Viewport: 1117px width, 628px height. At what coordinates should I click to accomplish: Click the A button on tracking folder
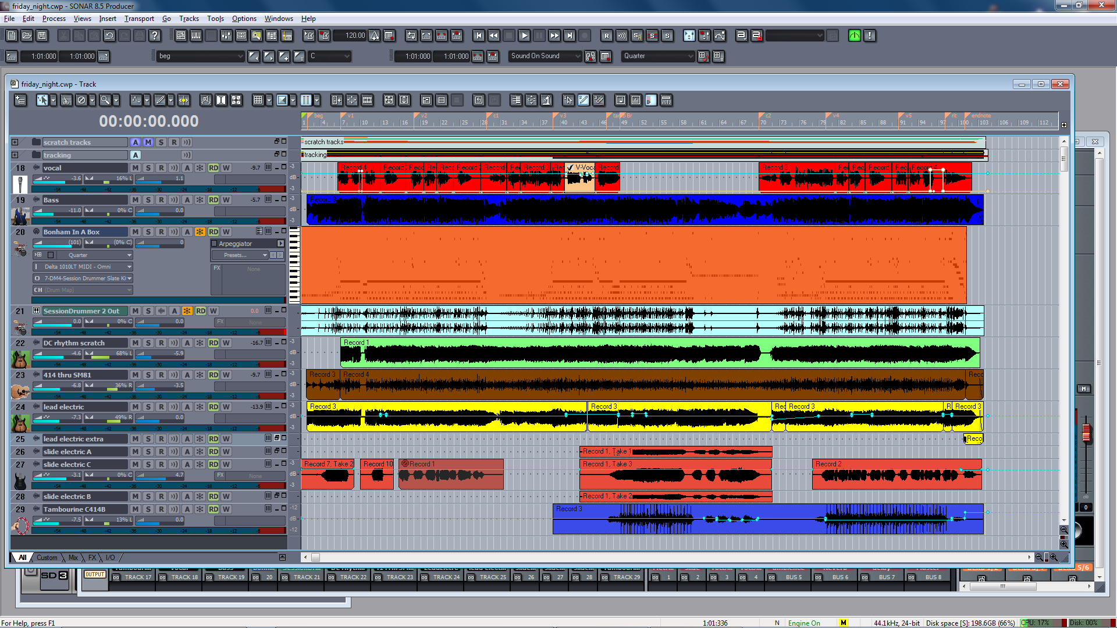click(x=136, y=155)
